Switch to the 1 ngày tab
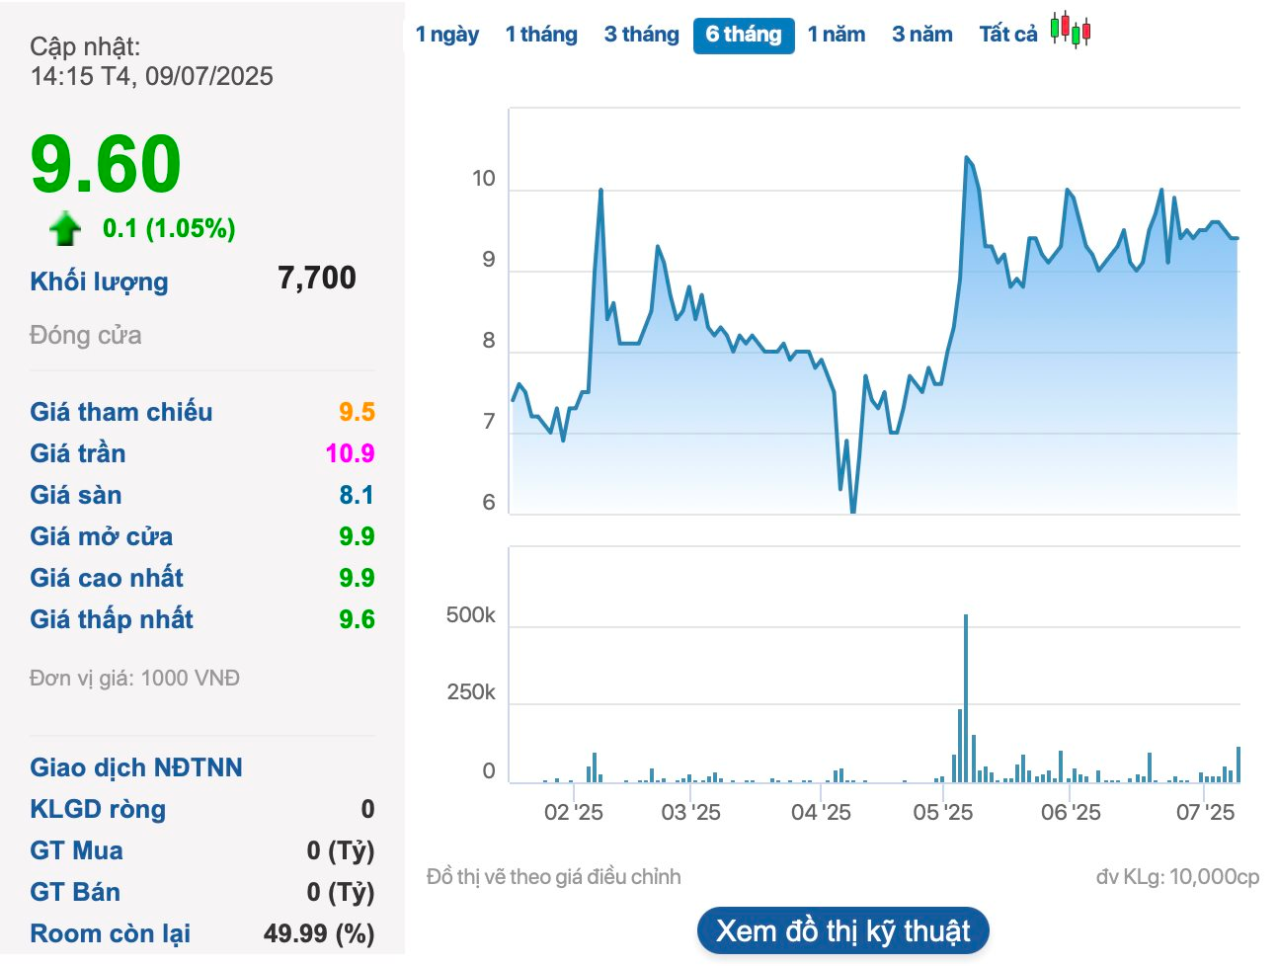Viewport: 1278px width, 966px height. pyautogui.click(x=446, y=35)
